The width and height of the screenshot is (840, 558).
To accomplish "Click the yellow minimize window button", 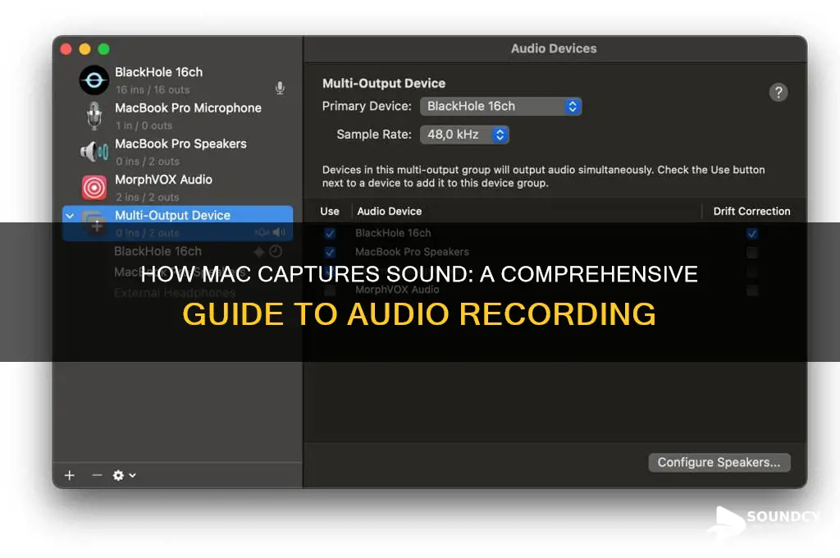I will (84, 49).
